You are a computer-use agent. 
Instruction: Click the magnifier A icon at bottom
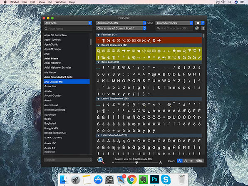[101, 160]
